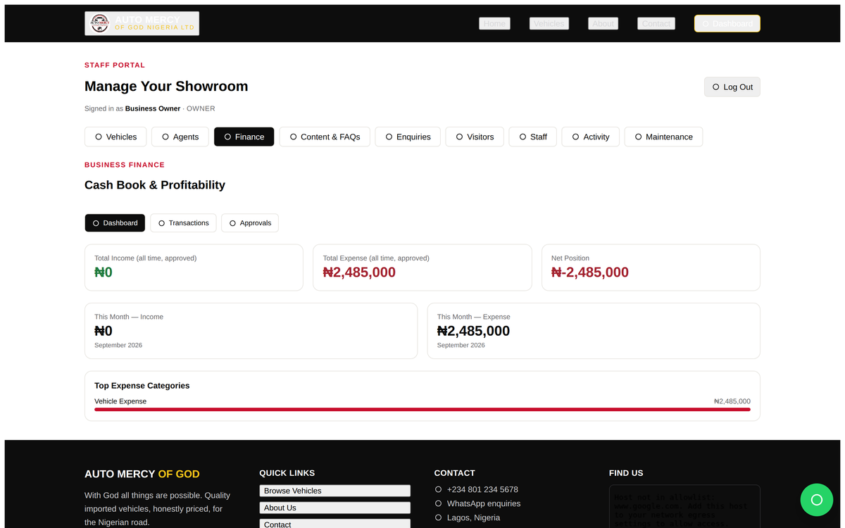Open the Visitors tab
This screenshot has height=528, width=845.
pyautogui.click(x=475, y=137)
